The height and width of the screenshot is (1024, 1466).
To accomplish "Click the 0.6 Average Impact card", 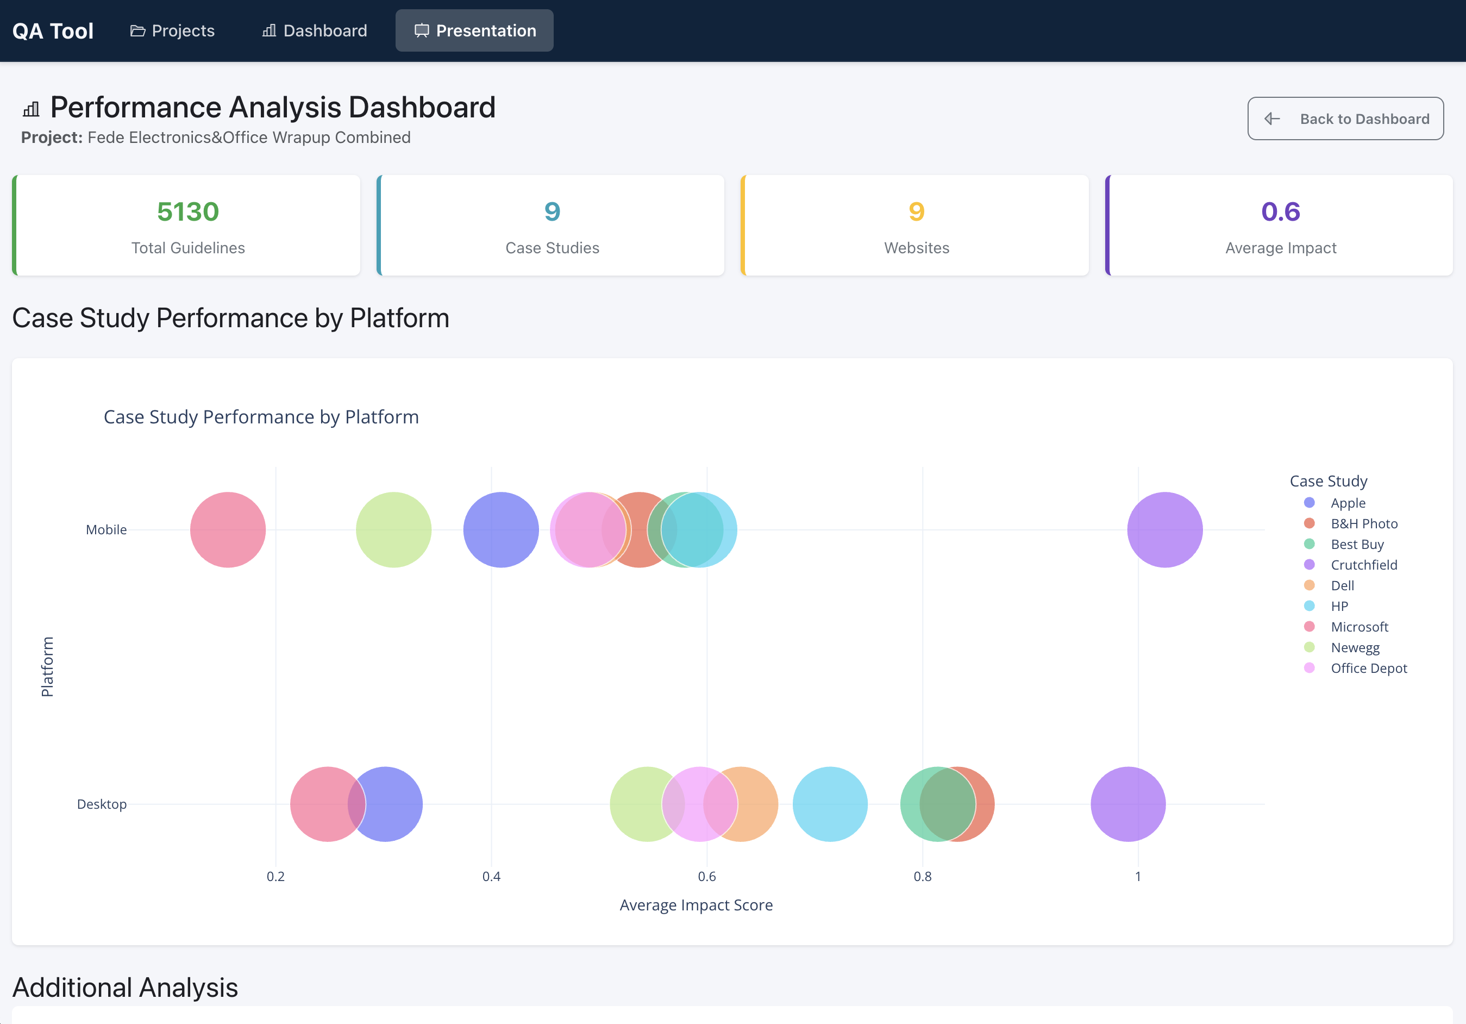I will 1279,226.
